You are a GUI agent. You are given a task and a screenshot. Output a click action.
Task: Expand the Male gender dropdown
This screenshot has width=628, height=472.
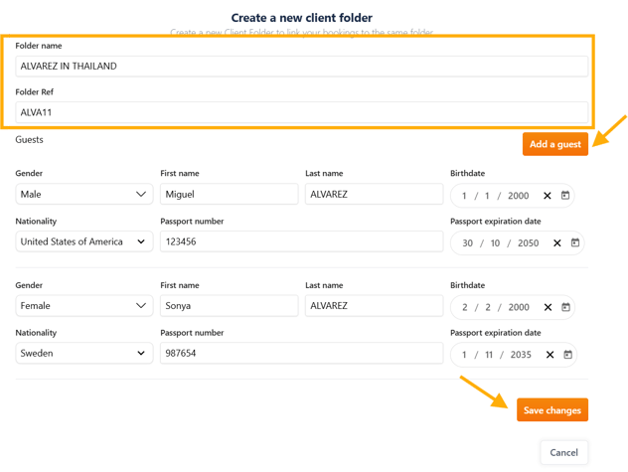tap(83, 195)
